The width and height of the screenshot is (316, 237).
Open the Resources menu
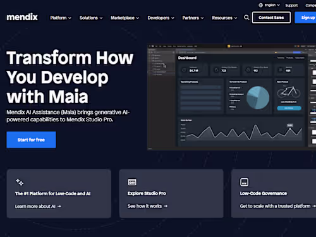224,18
